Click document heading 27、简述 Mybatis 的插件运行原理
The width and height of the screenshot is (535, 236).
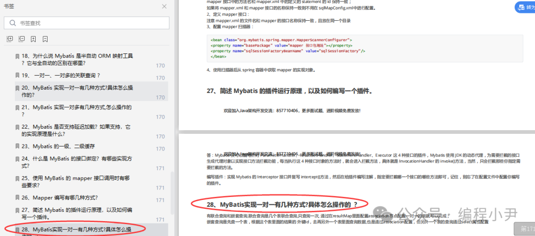pyautogui.click(x=289, y=91)
